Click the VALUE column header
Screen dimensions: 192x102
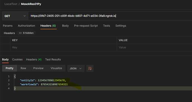click(x=123, y=40)
